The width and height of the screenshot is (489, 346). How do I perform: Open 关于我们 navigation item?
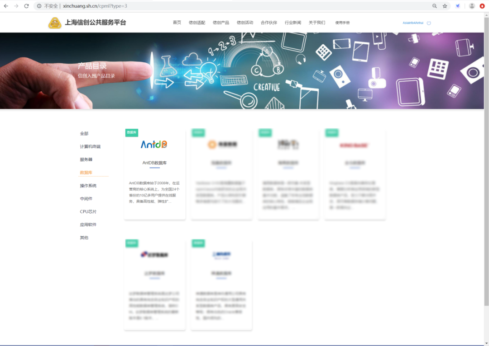[x=317, y=23]
